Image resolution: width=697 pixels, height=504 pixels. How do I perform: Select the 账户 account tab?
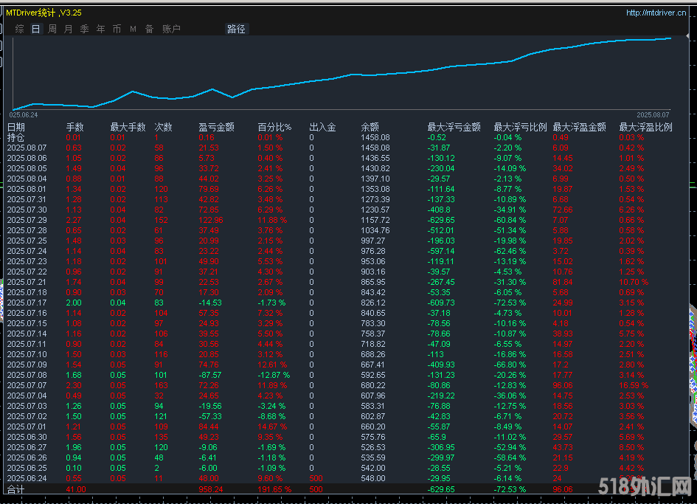pyautogui.click(x=171, y=29)
